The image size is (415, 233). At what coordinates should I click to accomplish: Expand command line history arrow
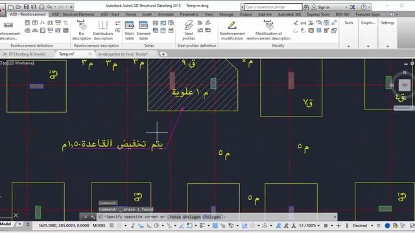pos(335,217)
